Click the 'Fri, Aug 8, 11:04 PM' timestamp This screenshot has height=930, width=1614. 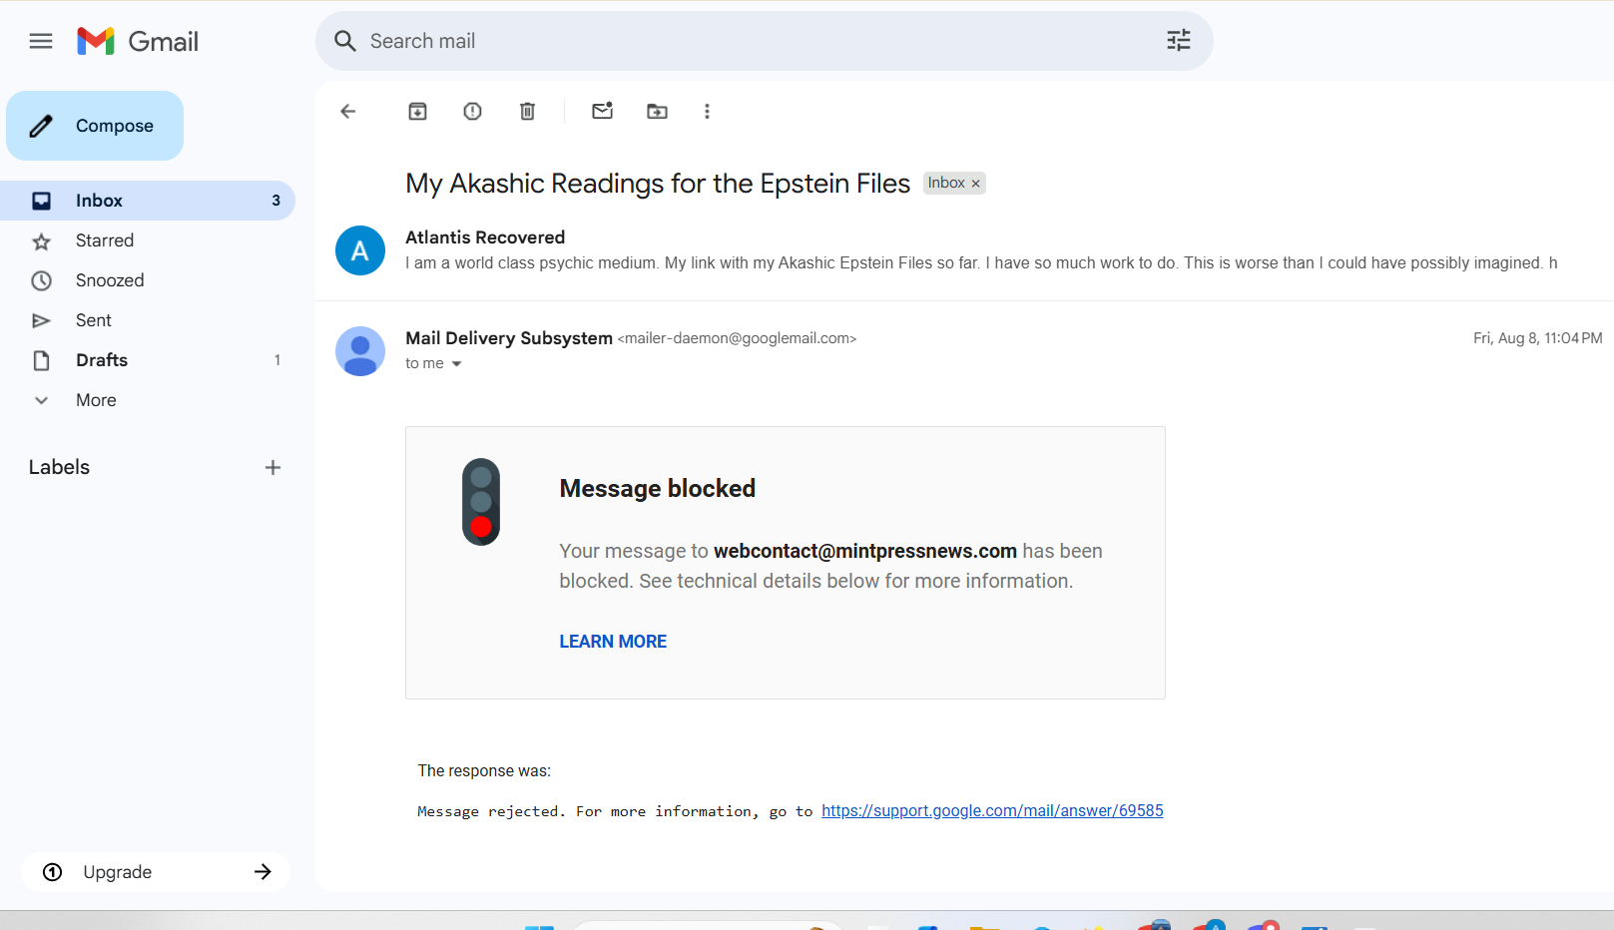click(x=1537, y=338)
